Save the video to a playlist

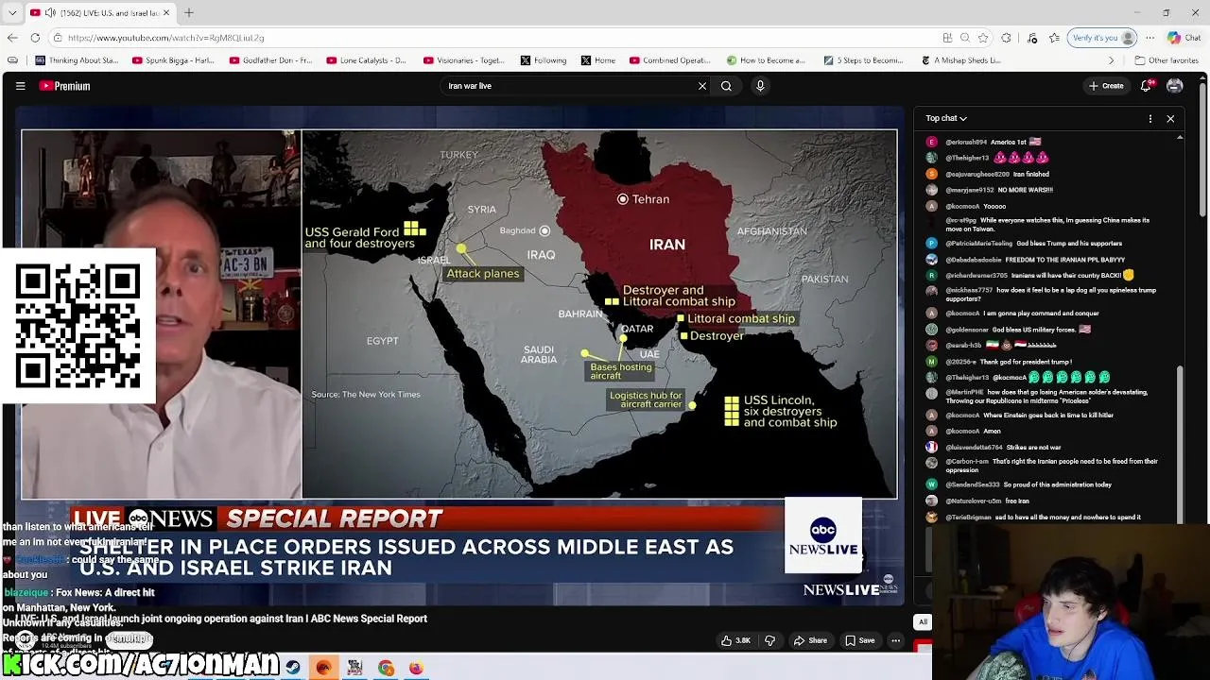pyautogui.click(x=859, y=640)
